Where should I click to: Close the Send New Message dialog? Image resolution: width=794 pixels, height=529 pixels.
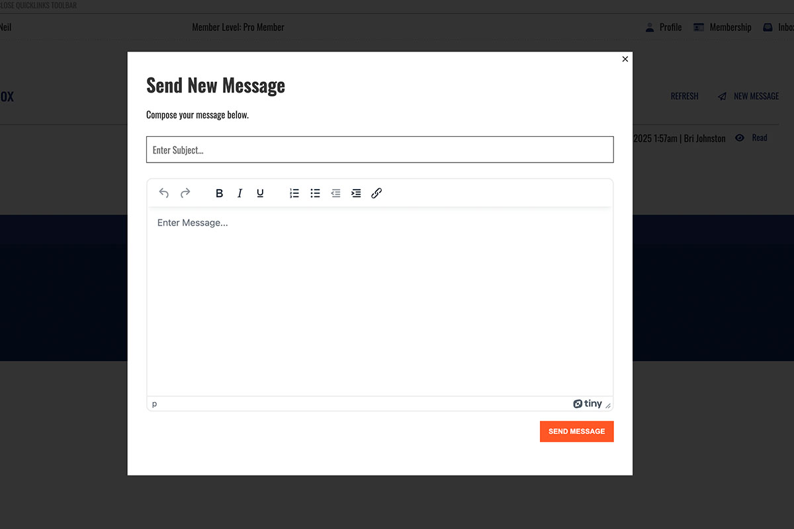[x=625, y=59]
